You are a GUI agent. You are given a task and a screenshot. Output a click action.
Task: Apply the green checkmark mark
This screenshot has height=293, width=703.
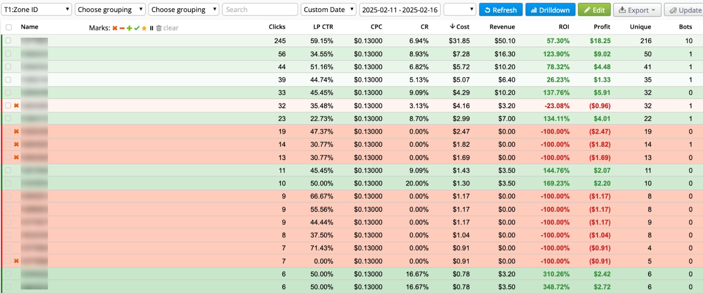click(x=137, y=28)
